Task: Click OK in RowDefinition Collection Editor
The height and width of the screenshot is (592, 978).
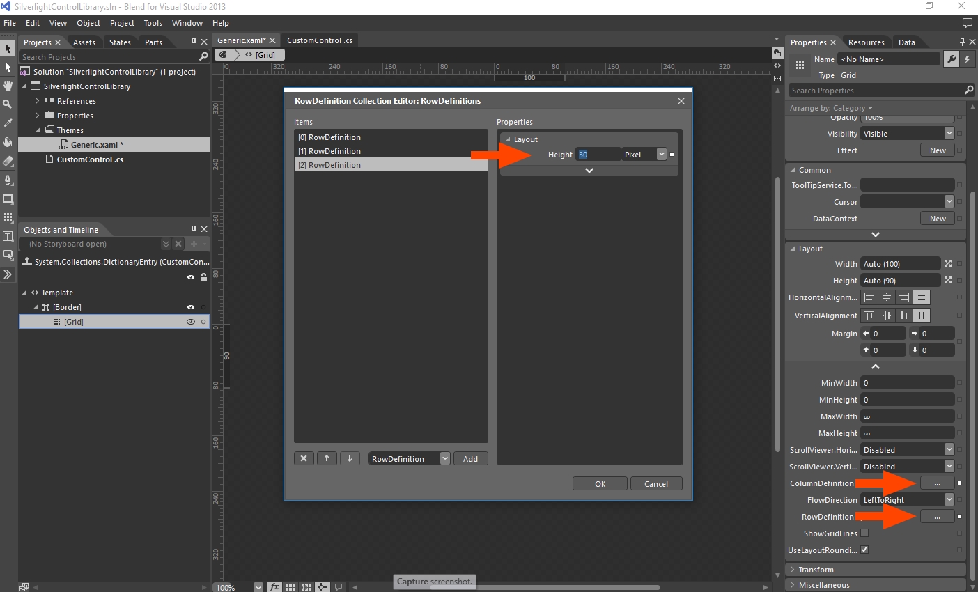Action: click(x=600, y=484)
